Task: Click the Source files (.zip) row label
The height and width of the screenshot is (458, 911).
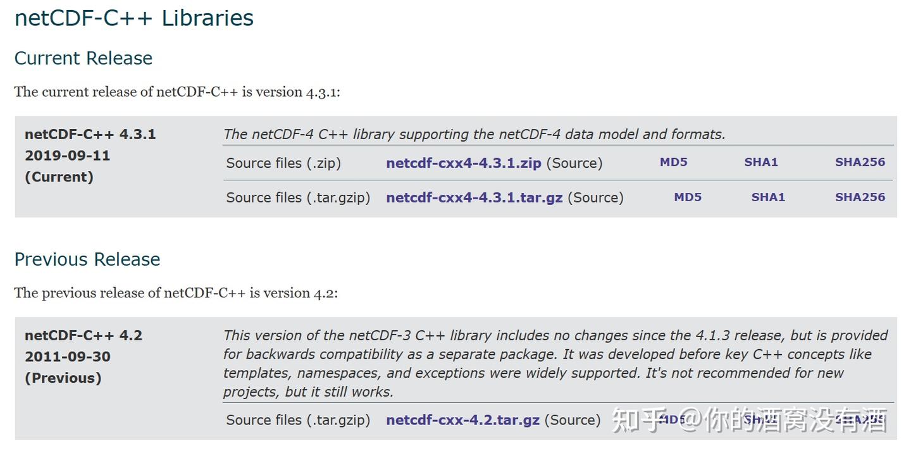Action: click(283, 163)
